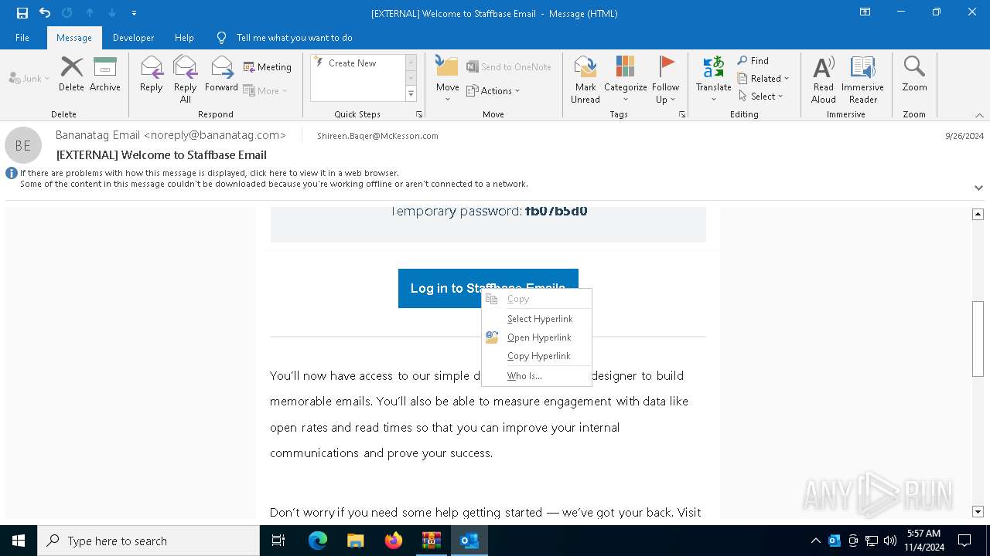
Task: Launch Firefox from taskbar
Action: [x=394, y=541]
